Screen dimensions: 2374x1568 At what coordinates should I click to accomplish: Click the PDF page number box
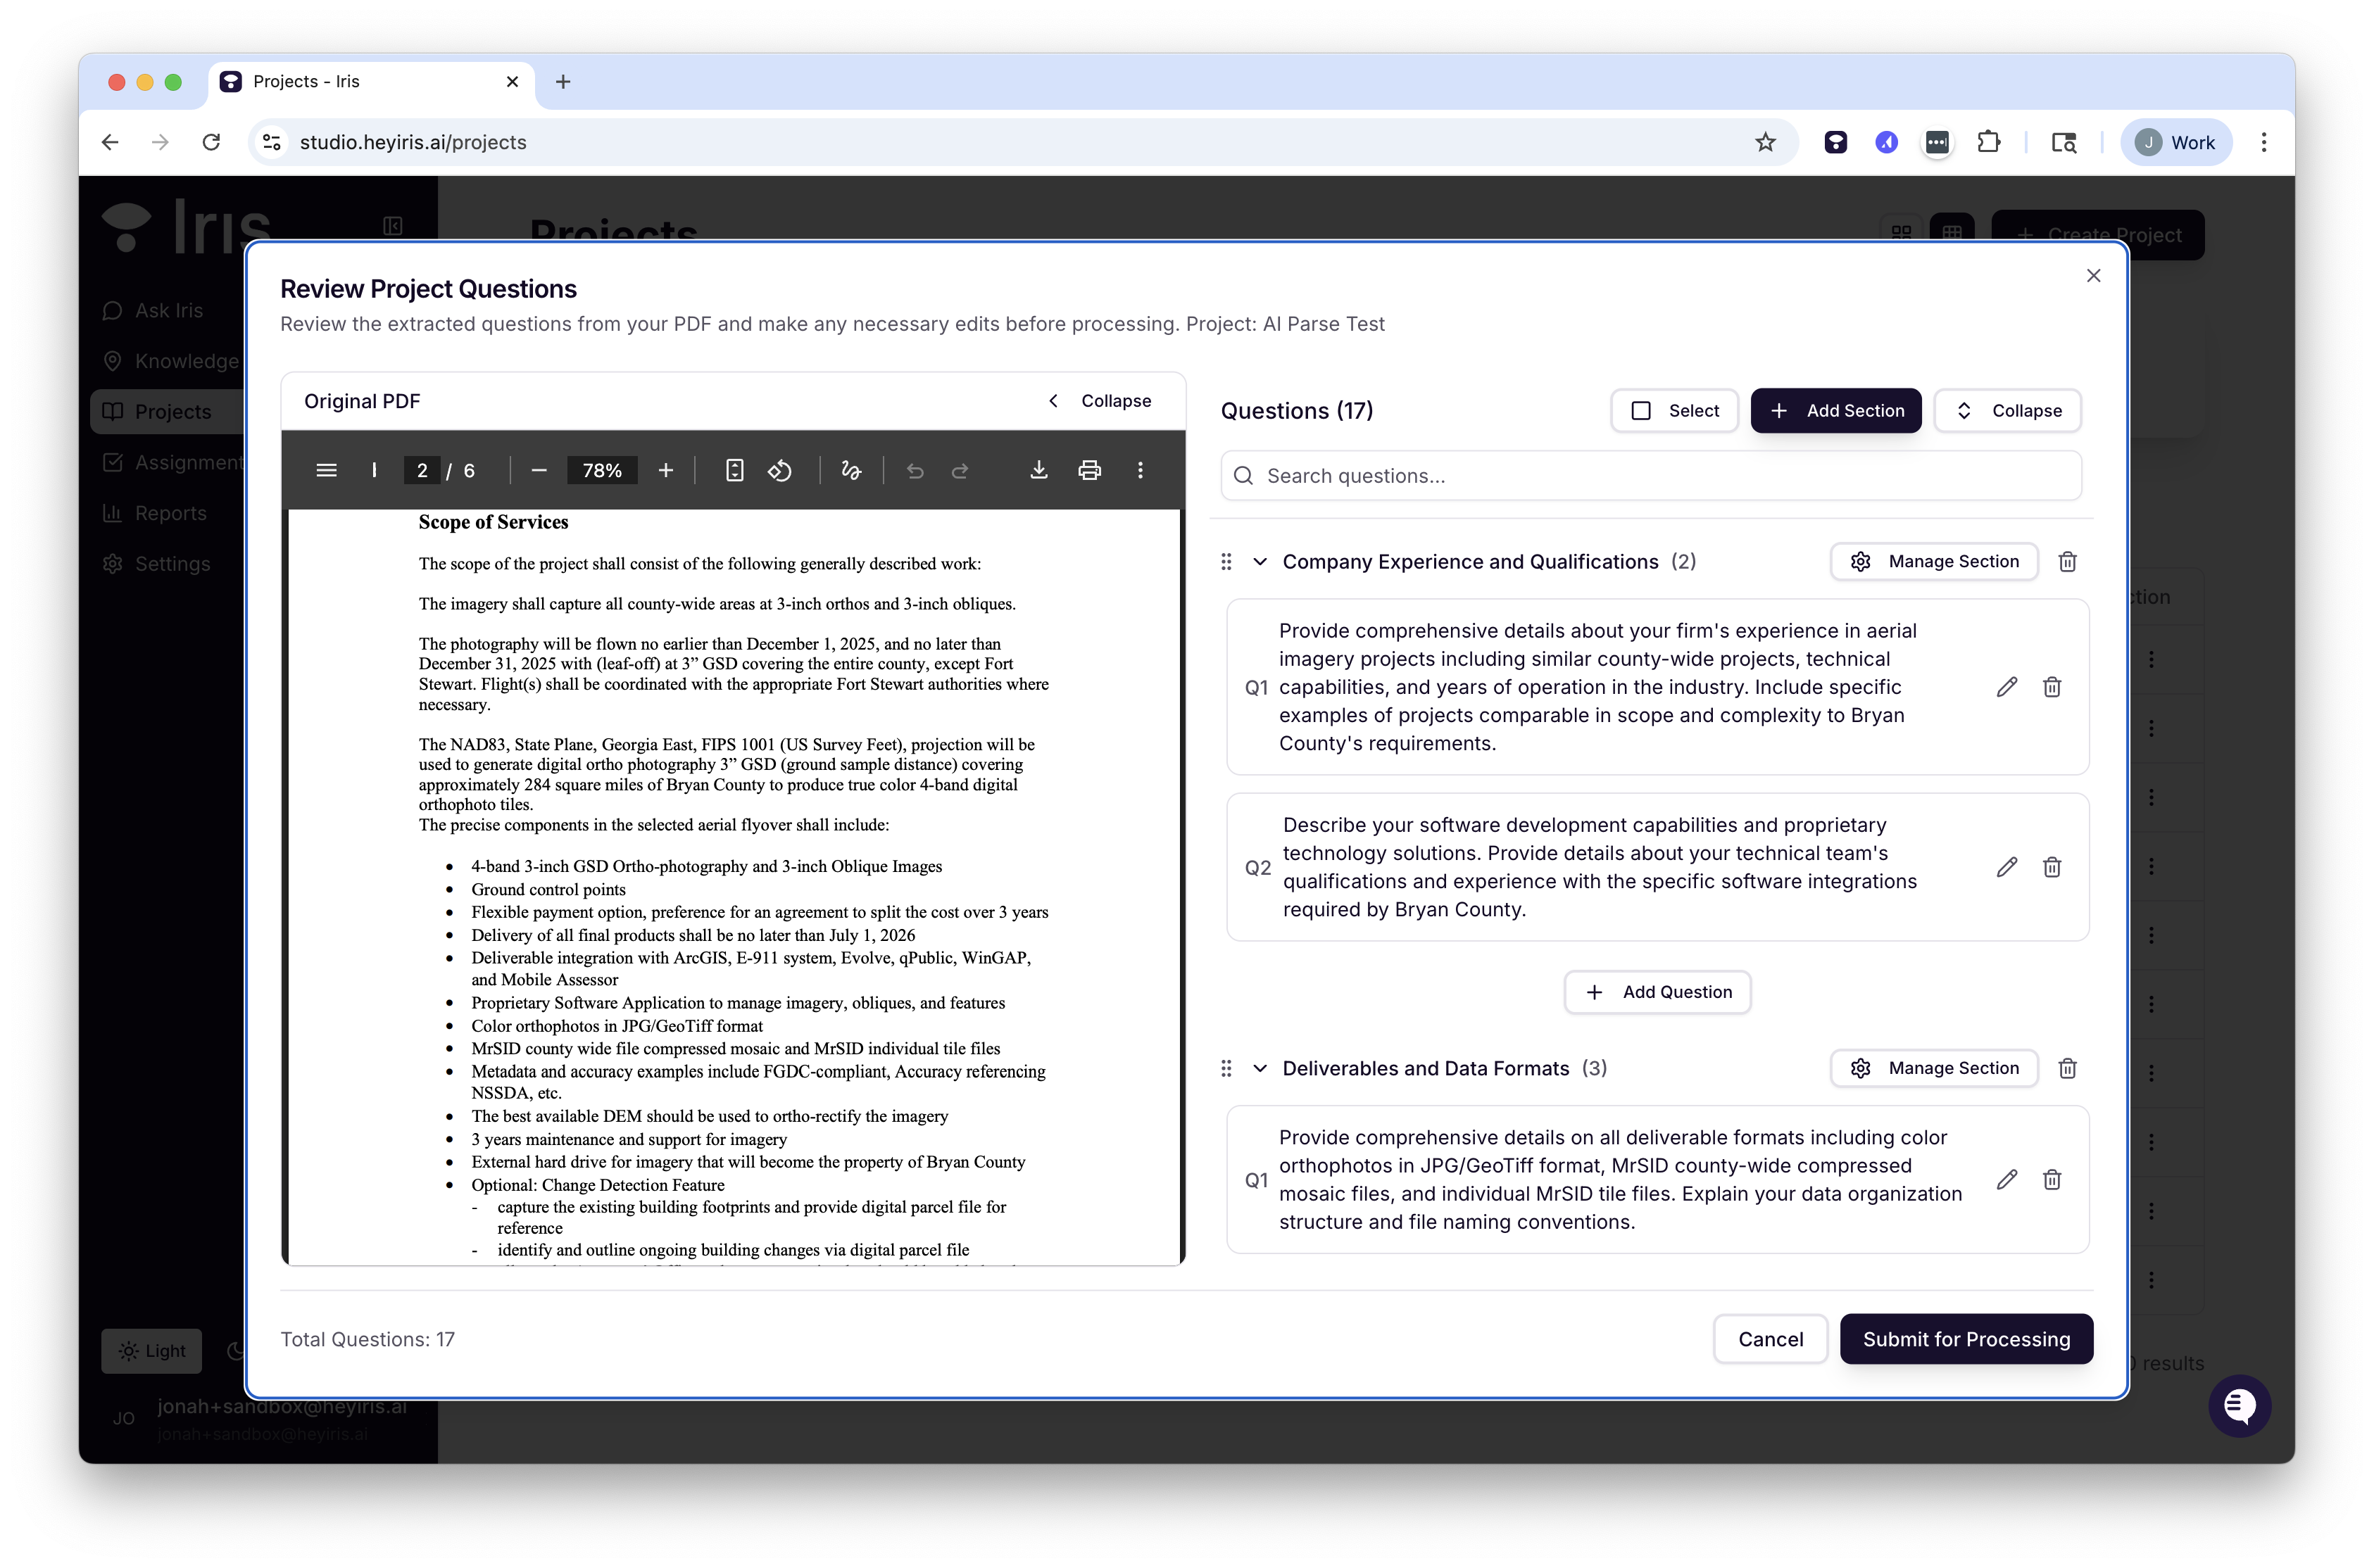pos(421,470)
